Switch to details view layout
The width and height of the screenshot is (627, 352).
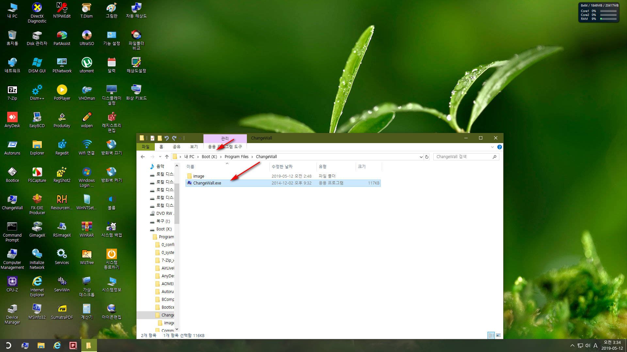pos(491,335)
